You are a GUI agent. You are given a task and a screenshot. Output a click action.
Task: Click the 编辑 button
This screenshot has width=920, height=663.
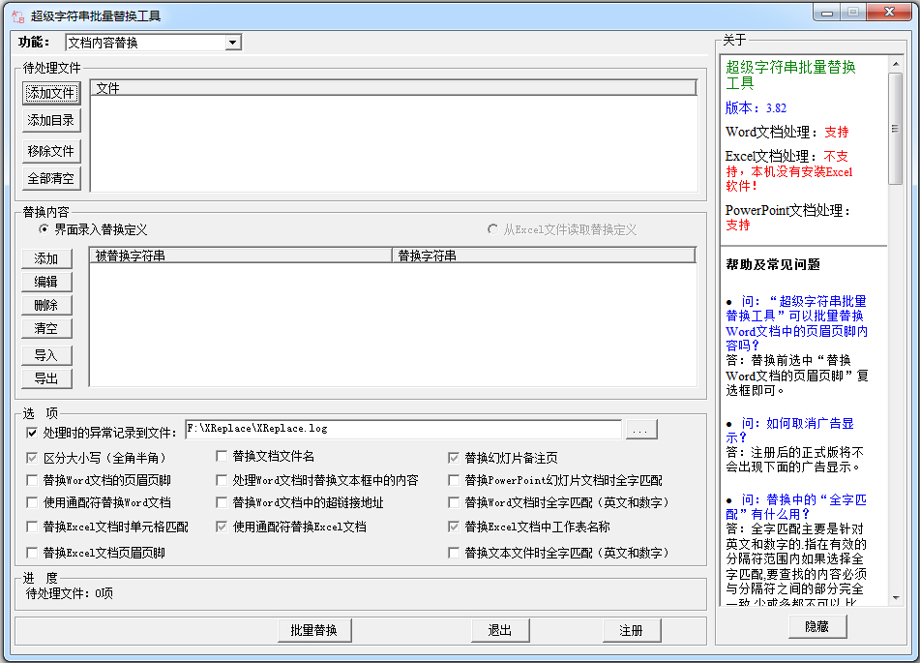[x=46, y=282]
